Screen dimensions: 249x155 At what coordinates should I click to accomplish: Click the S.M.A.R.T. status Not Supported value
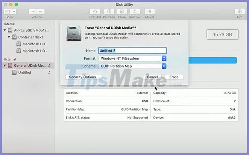click(138, 118)
